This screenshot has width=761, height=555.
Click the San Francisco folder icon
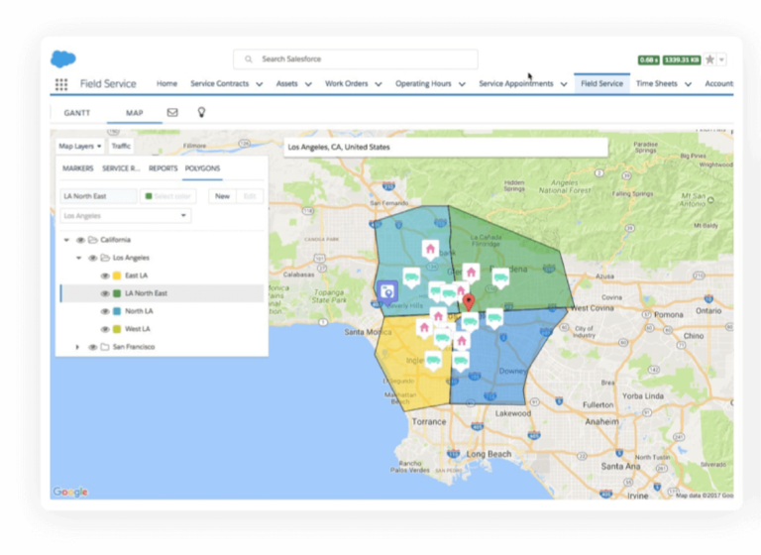[105, 347]
